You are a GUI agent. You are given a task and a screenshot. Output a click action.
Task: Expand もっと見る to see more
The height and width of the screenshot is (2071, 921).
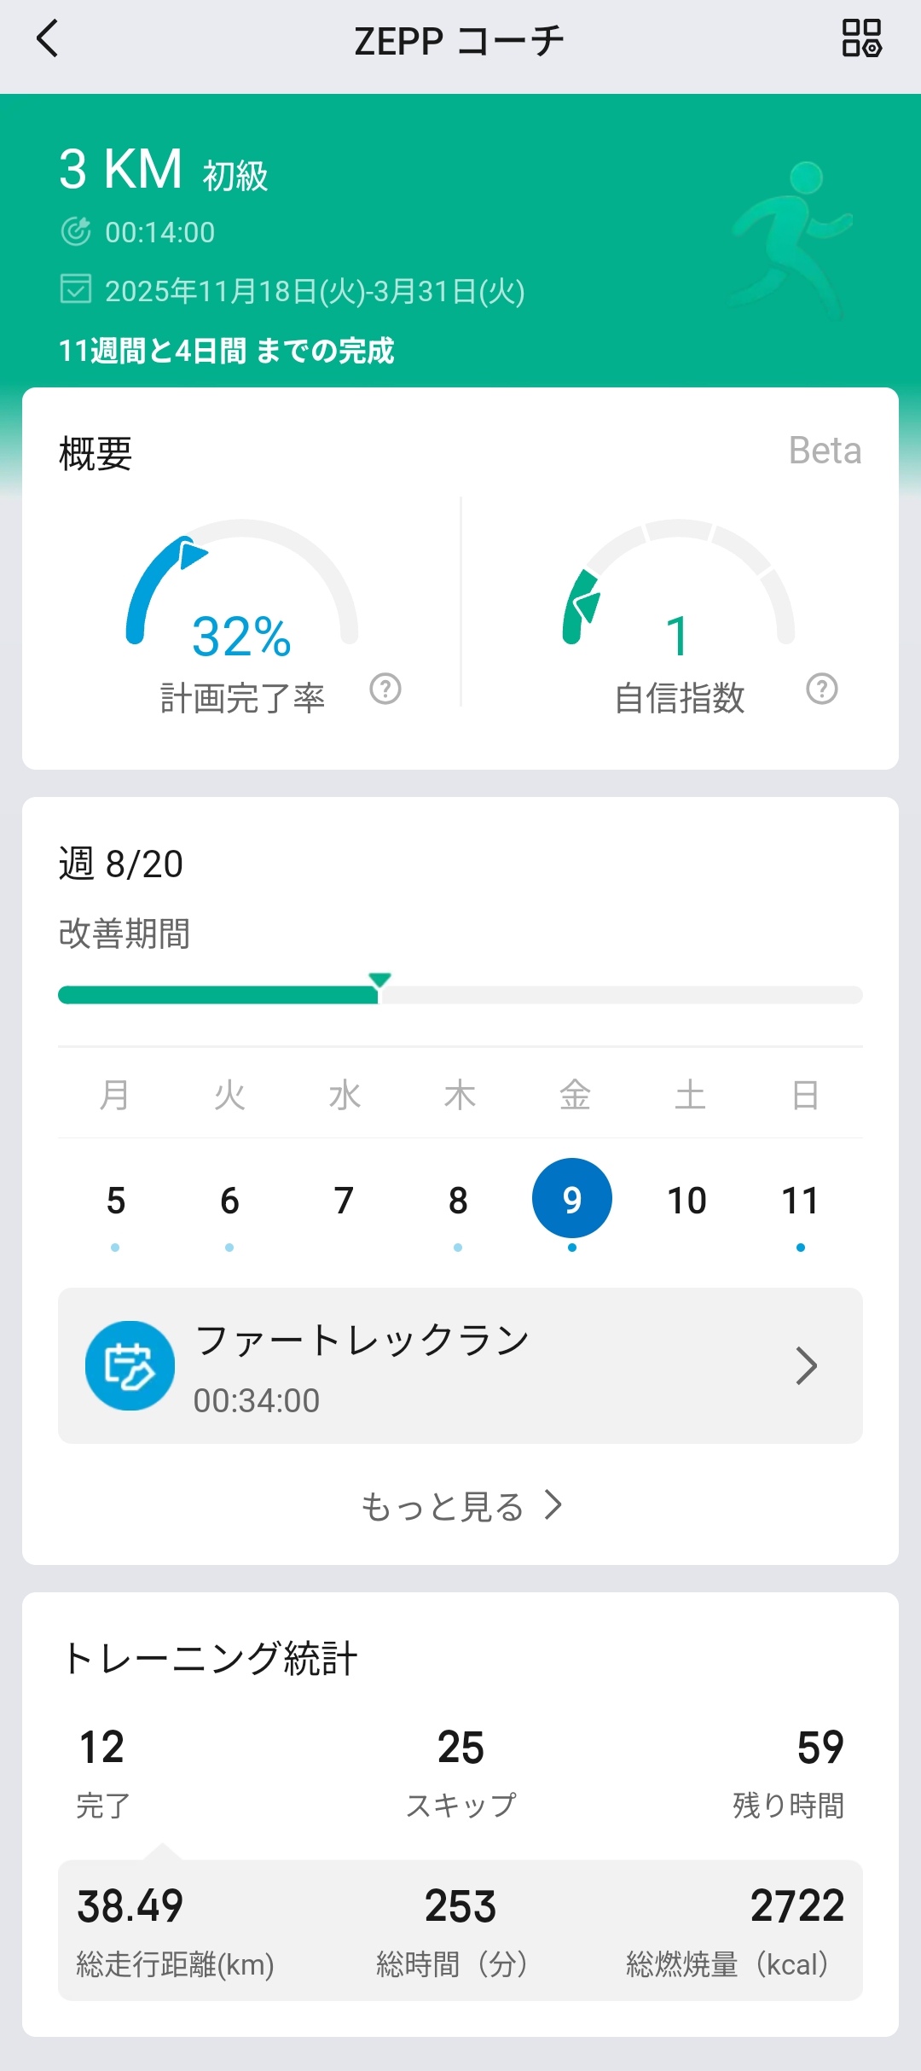460,1506
